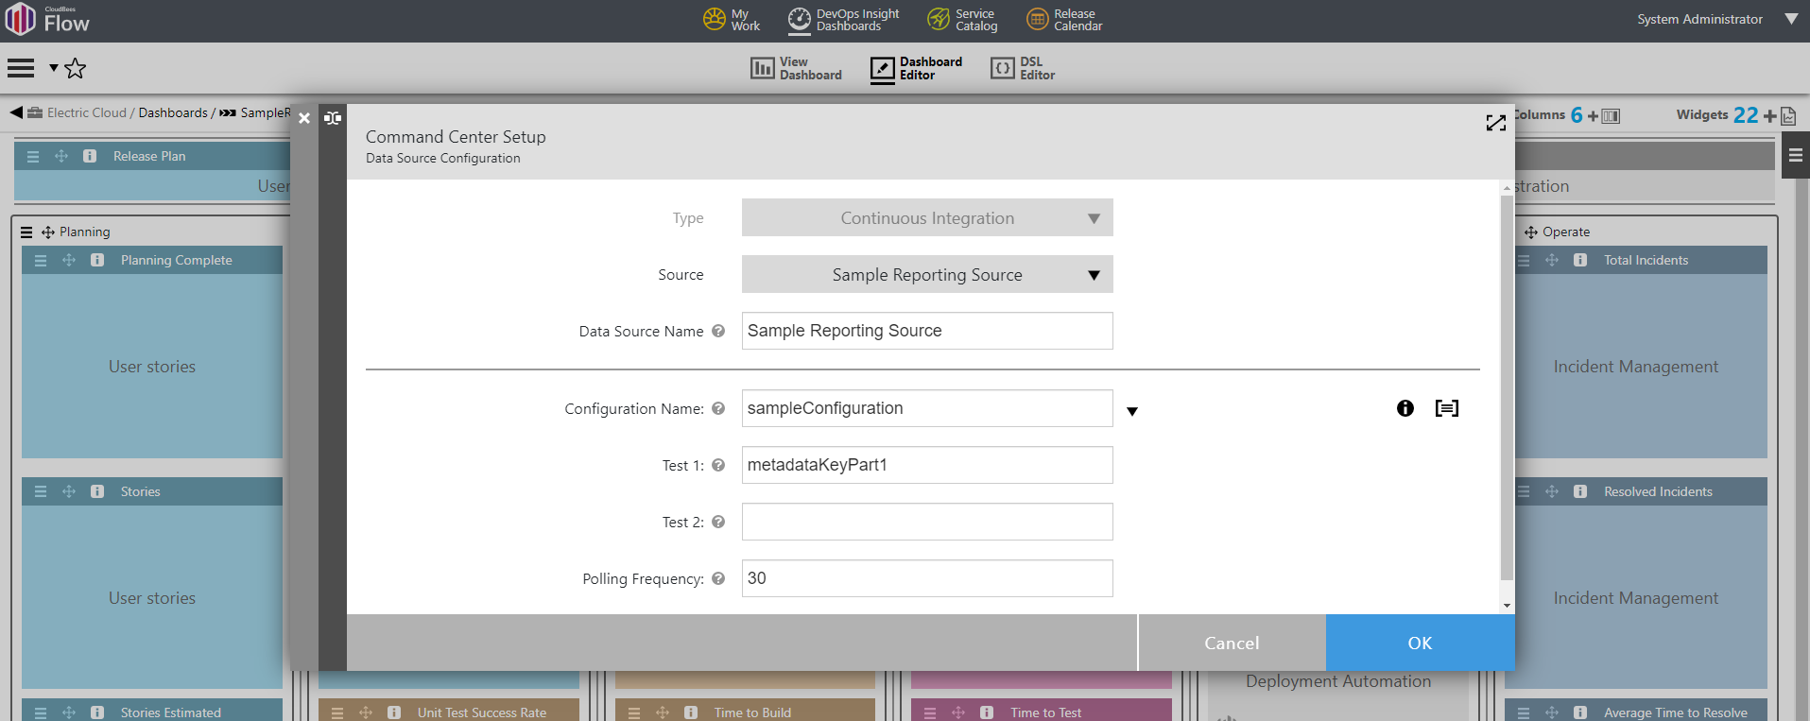Show help for Test 2
This screenshot has height=721, width=1810.
coord(718,522)
